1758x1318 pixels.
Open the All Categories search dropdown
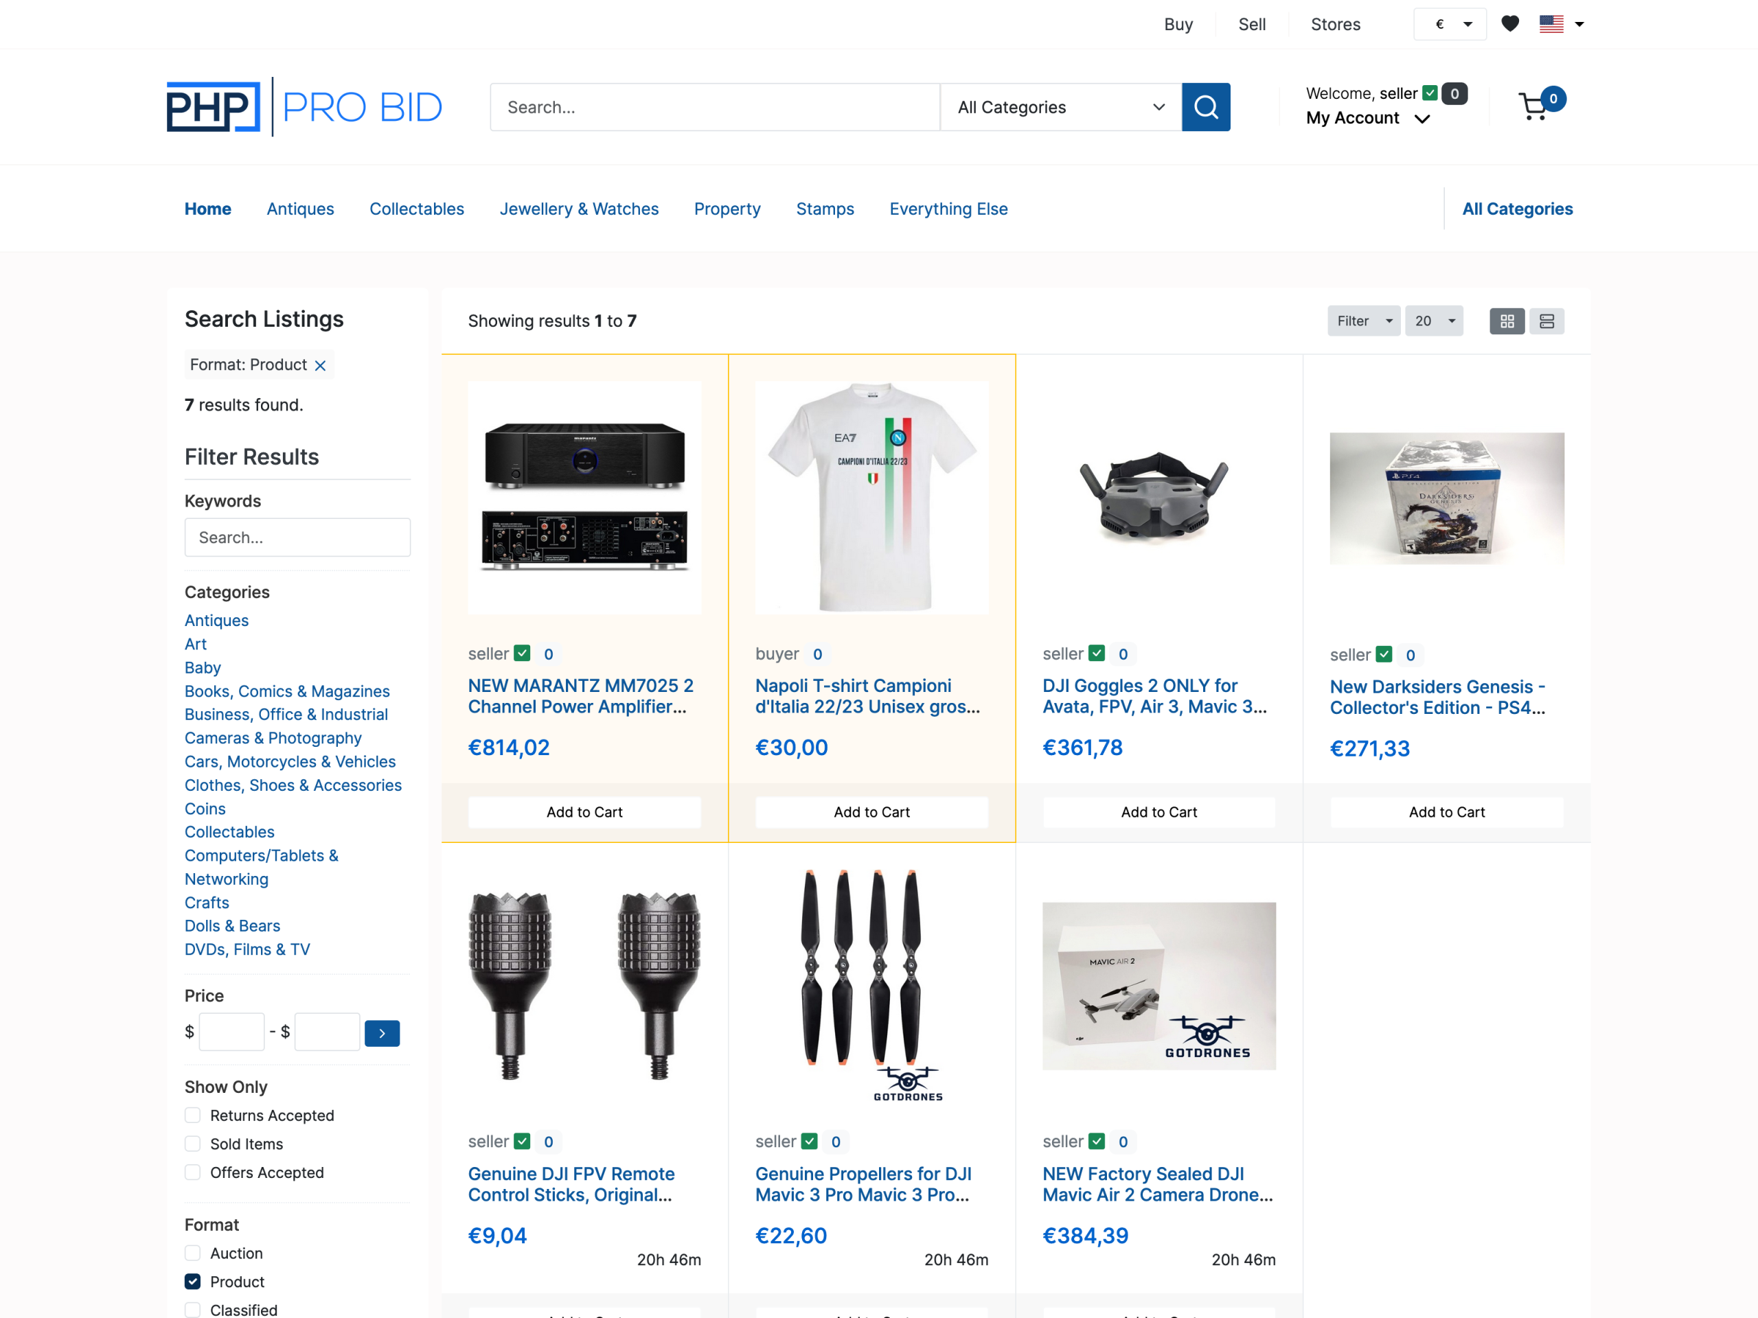(x=1060, y=107)
